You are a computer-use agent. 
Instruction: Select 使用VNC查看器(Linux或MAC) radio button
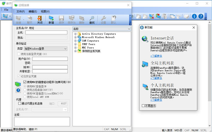coord(25,93)
